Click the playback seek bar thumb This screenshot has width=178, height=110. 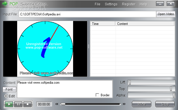pyautogui.click(x=63, y=104)
